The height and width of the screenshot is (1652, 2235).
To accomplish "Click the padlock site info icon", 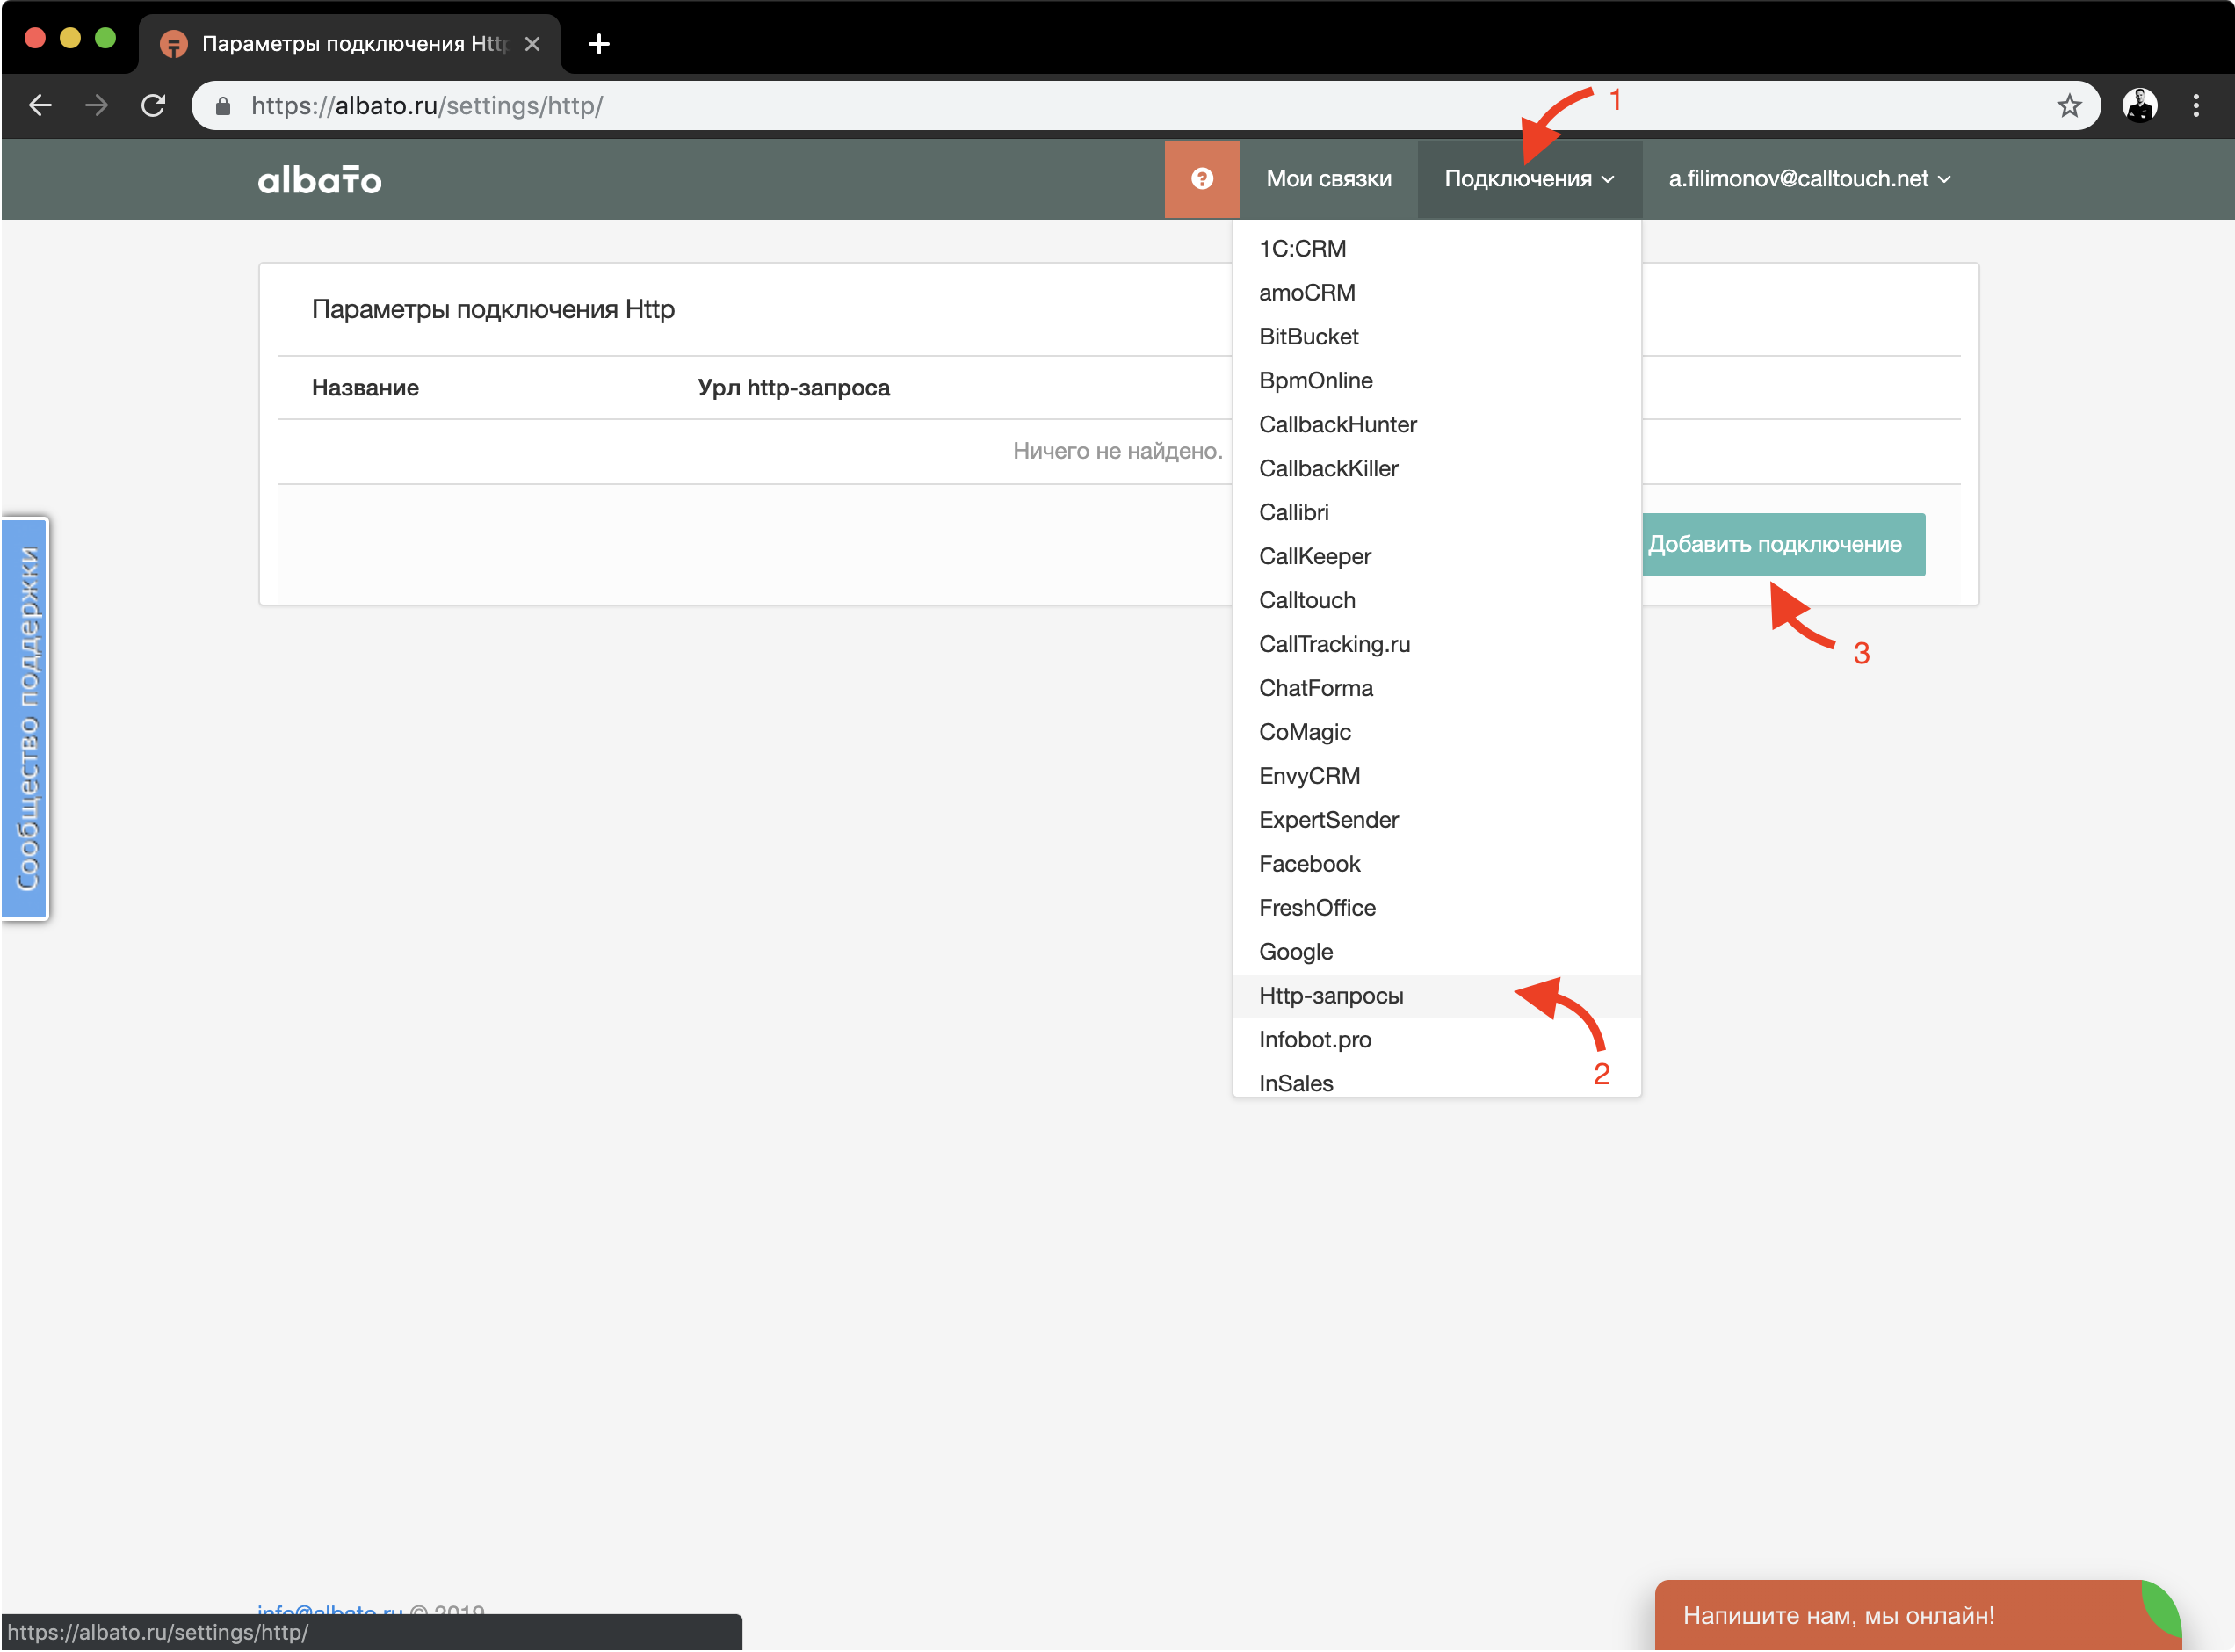I will [x=224, y=106].
